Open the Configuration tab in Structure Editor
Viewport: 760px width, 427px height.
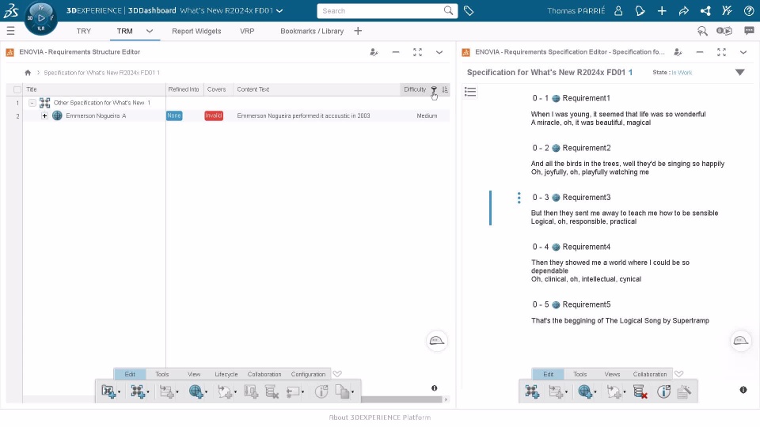[308, 374]
